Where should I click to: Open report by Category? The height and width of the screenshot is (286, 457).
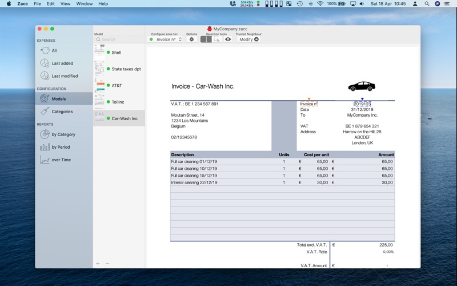click(x=63, y=134)
